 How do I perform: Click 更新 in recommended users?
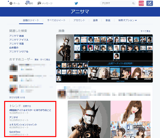(x=36, y=60)
